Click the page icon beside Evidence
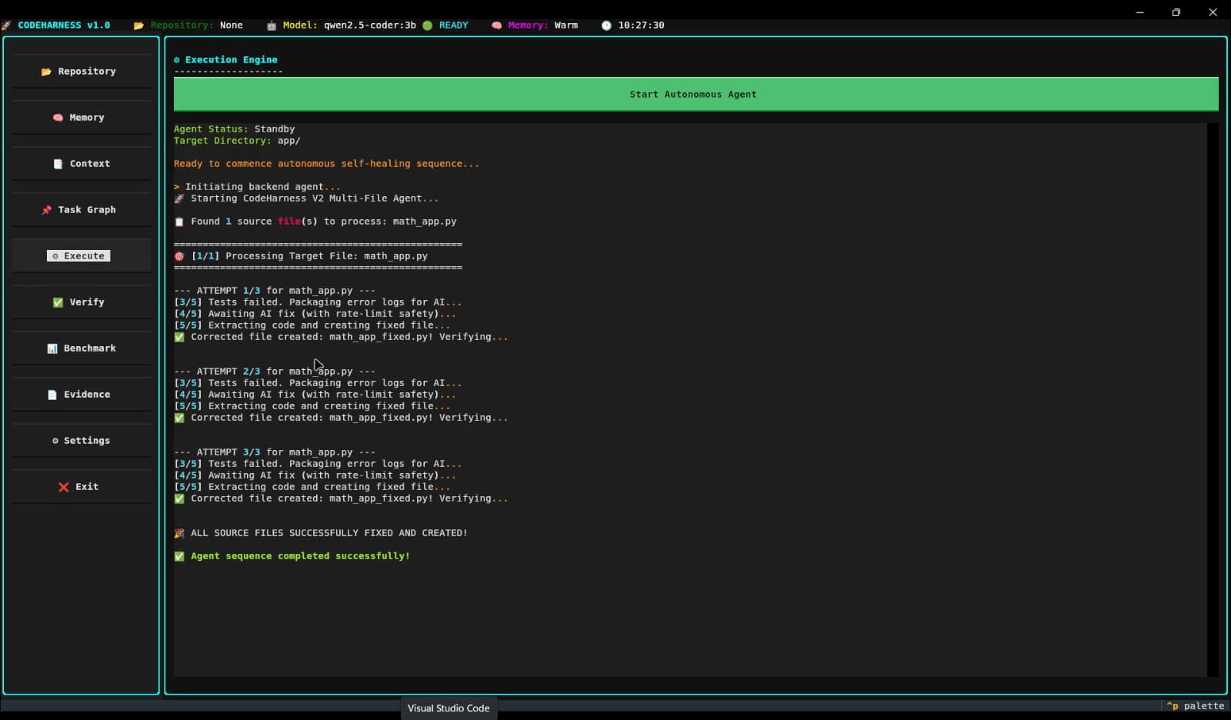Viewport: 1231px width, 720px height. [52, 395]
